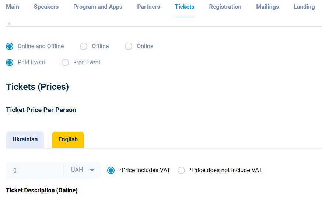The height and width of the screenshot is (202, 322).
Task: Open the Landing tab
Action: tap(304, 7)
